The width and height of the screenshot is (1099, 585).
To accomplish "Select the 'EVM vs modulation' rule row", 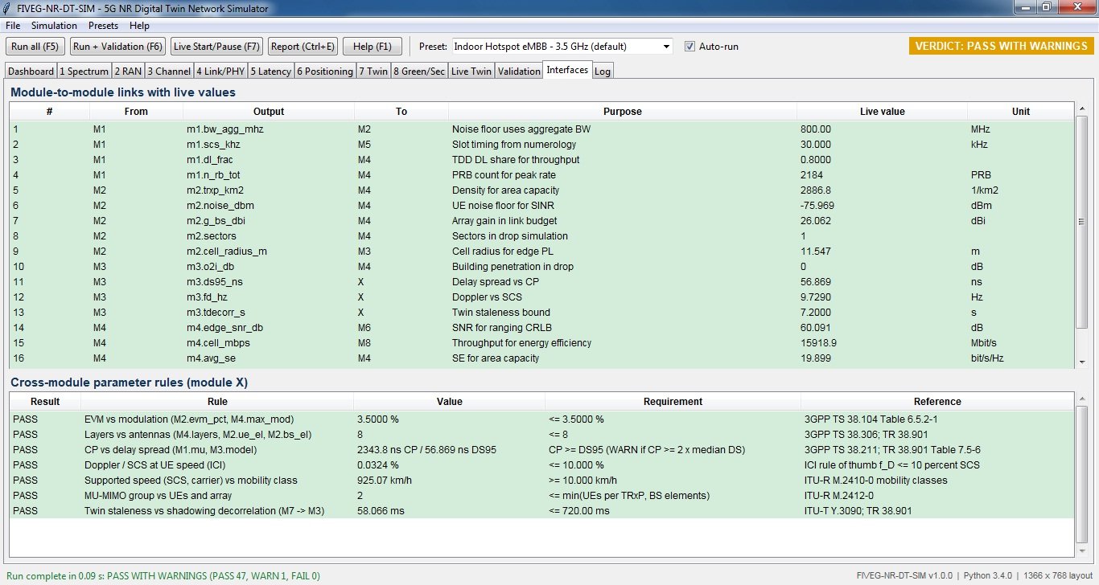I will click(x=542, y=419).
